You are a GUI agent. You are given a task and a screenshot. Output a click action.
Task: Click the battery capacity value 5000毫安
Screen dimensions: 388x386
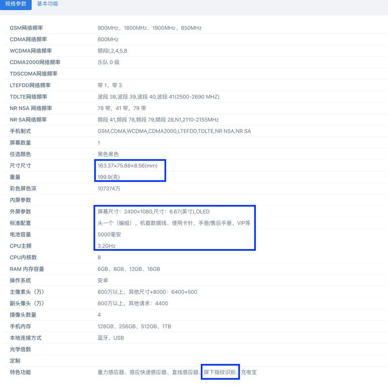click(107, 234)
